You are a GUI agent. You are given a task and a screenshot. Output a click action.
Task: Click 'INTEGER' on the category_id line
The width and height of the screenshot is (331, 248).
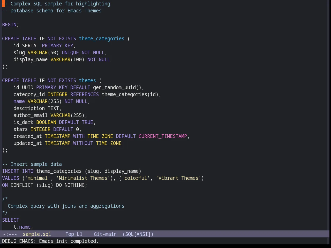57,94
